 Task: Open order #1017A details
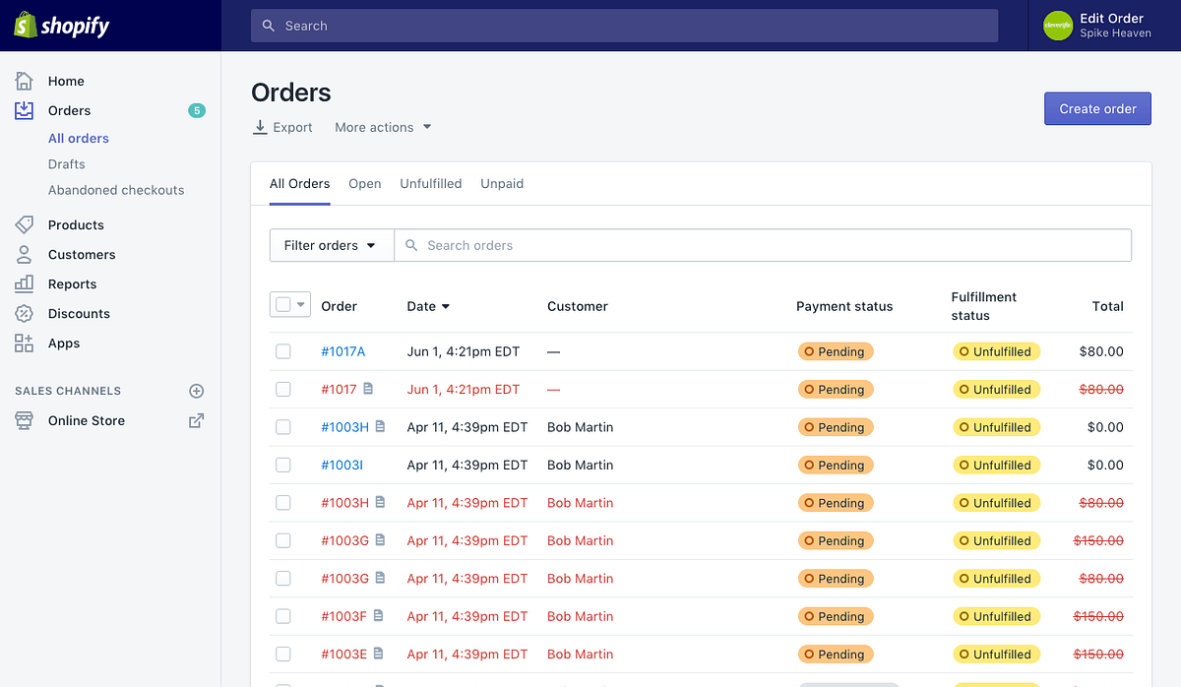click(343, 350)
